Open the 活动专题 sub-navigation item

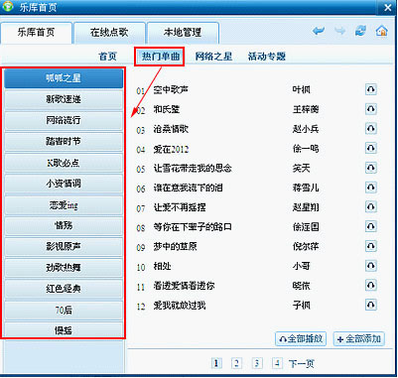coord(267,57)
